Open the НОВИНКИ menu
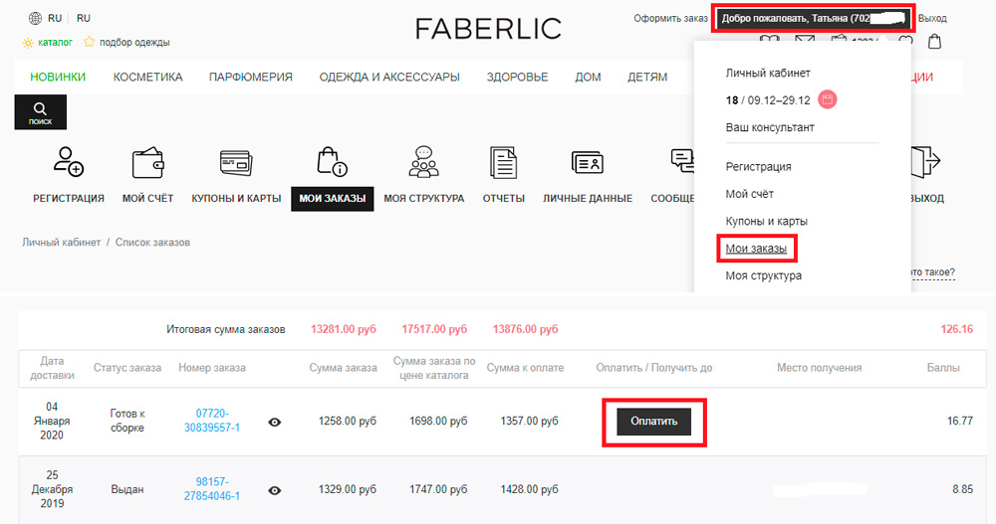The height and width of the screenshot is (524, 996). tap(58, 77)
